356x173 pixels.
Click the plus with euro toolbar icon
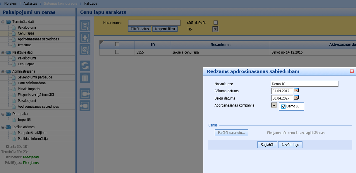click(x=85, y=38)
